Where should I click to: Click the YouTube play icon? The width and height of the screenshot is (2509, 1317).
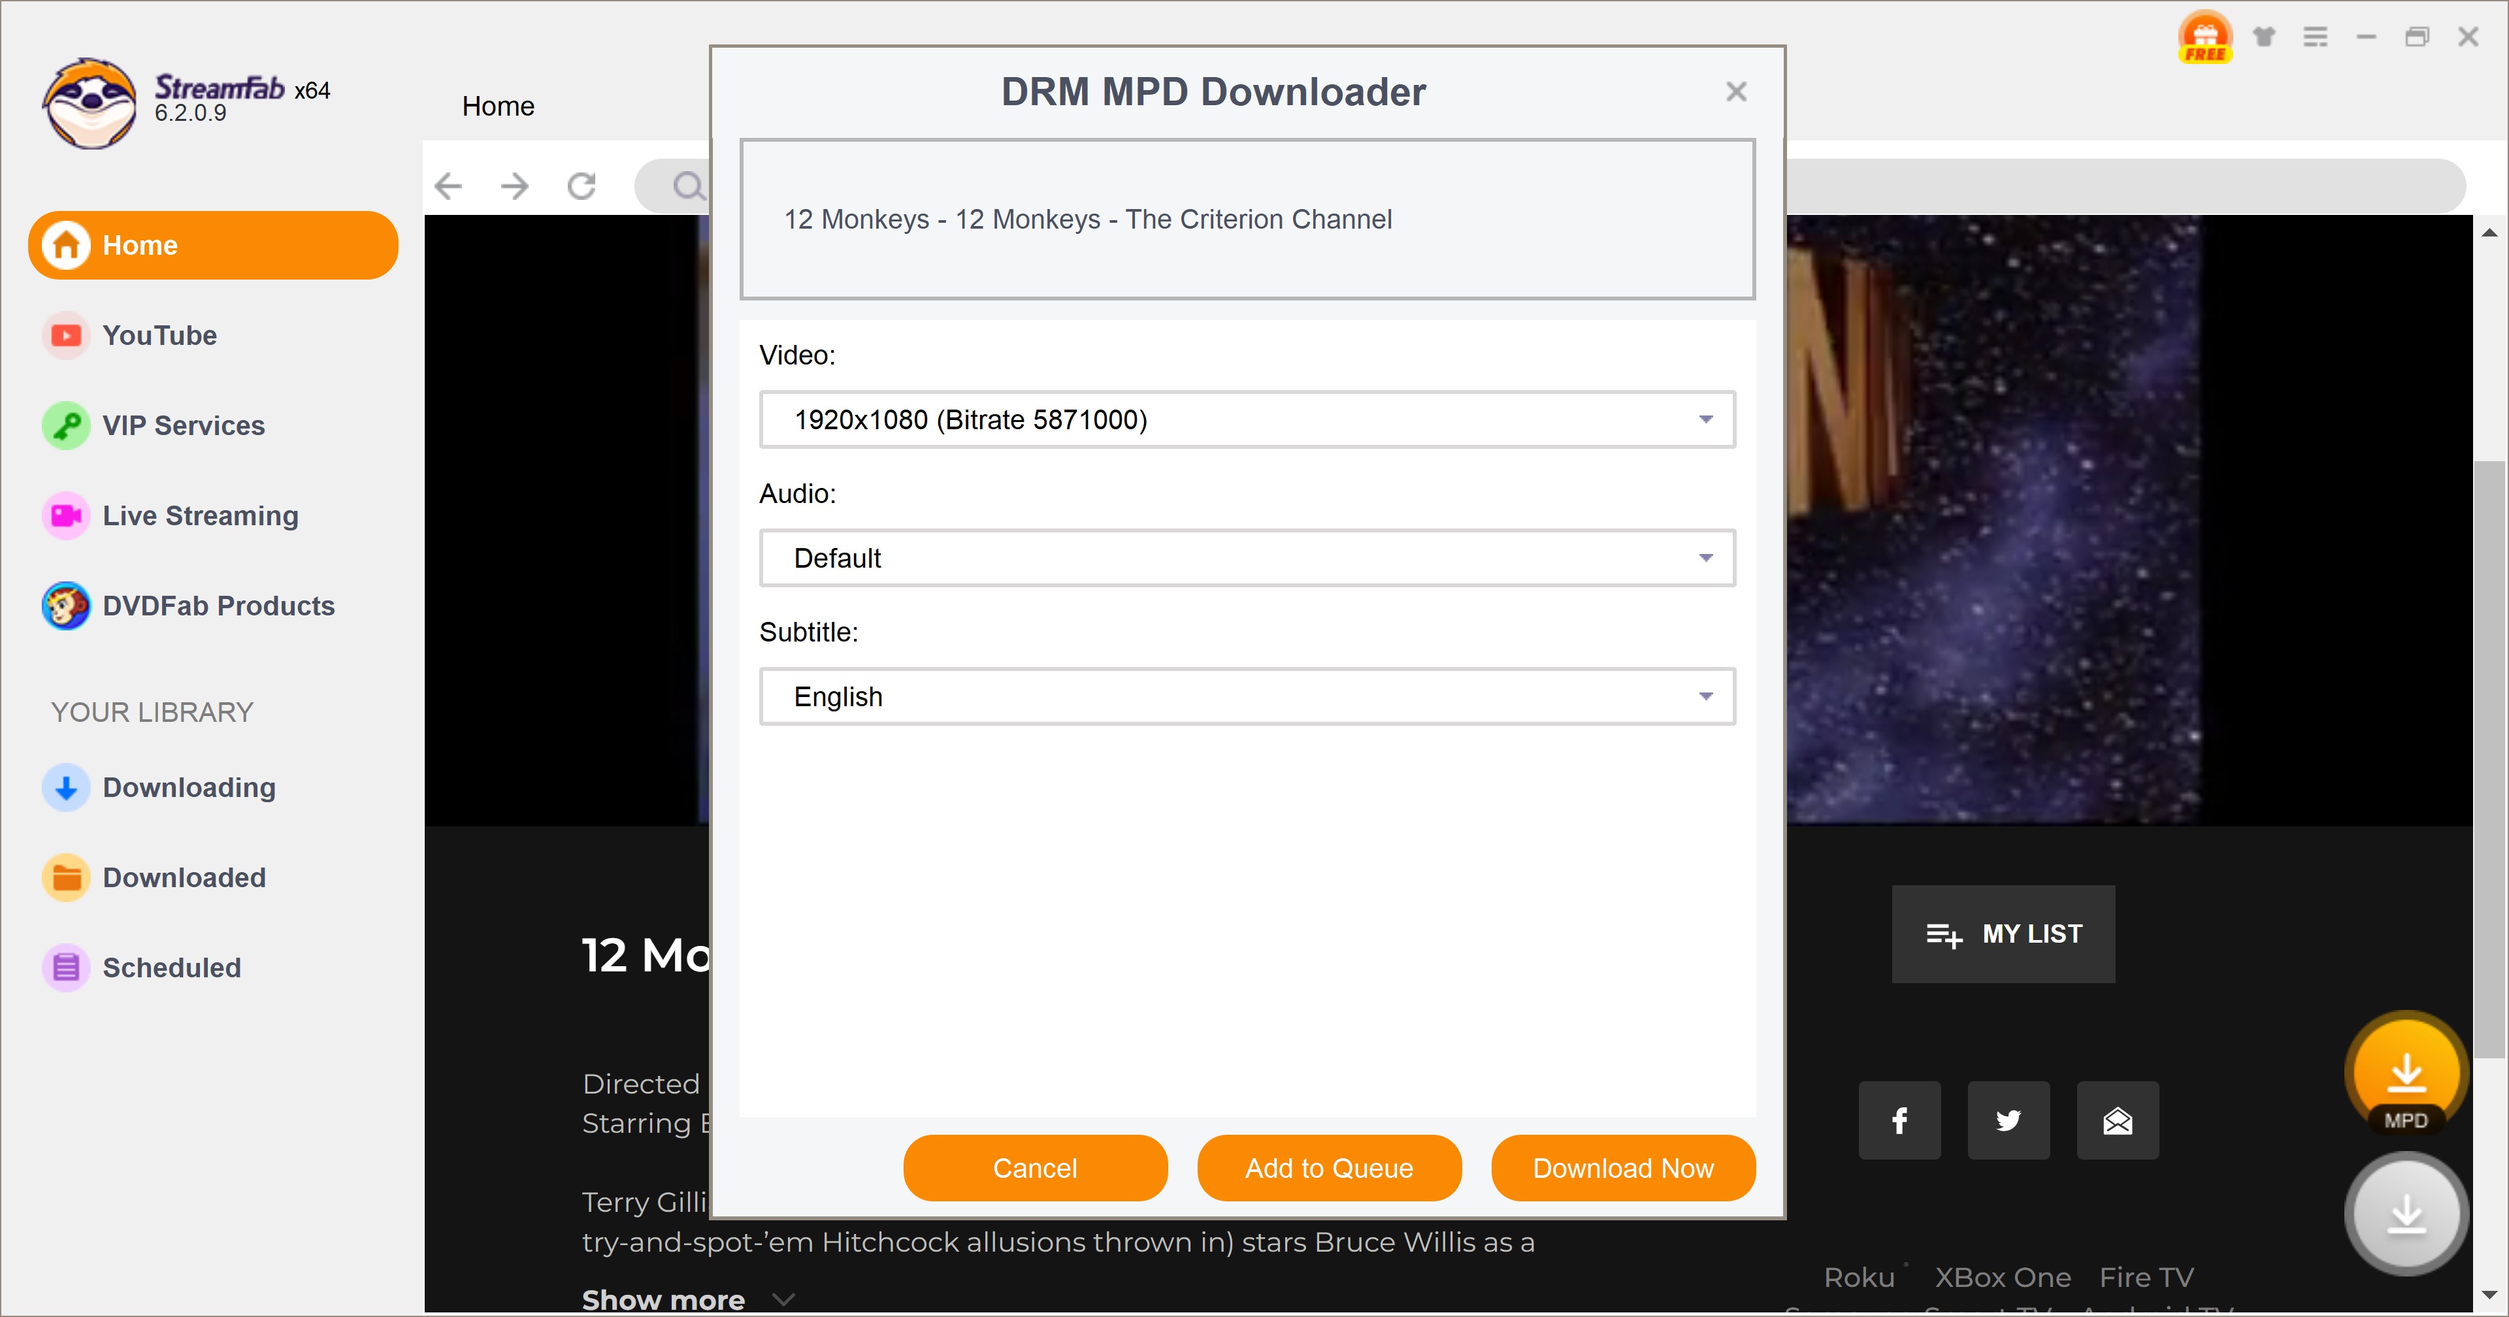pos(66,335)
